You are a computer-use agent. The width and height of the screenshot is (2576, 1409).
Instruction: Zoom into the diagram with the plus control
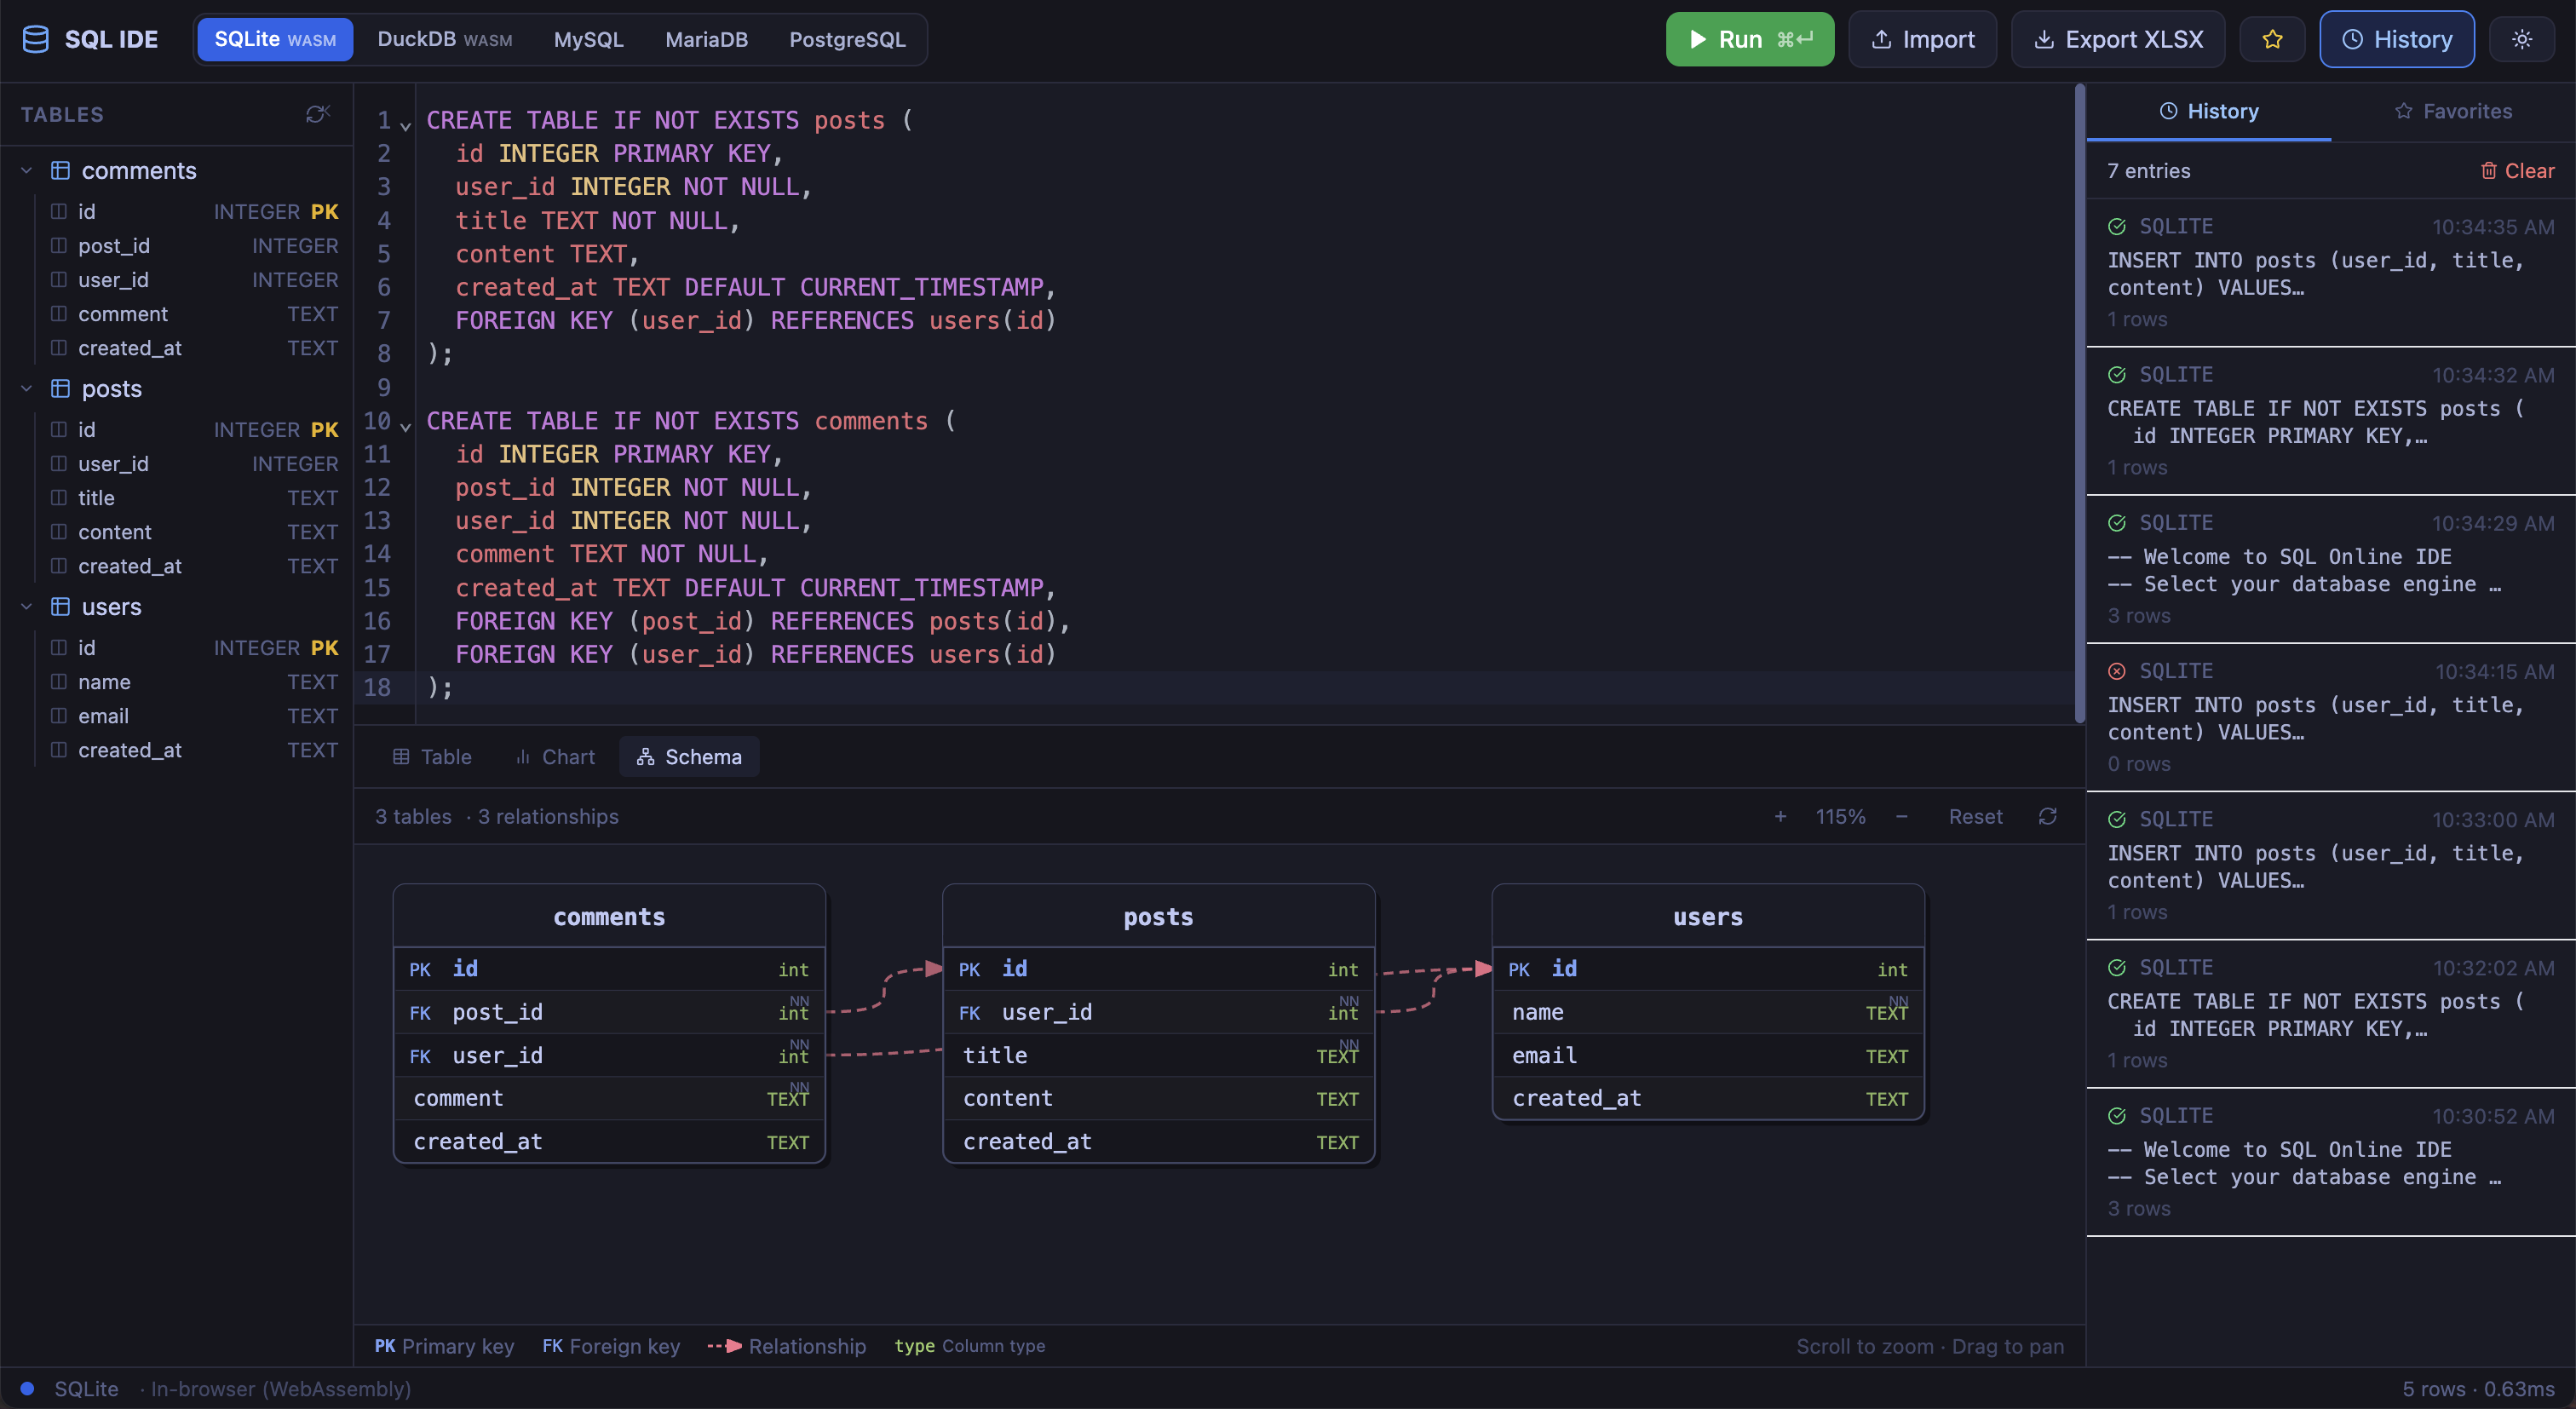click(x=1780, y=816)
